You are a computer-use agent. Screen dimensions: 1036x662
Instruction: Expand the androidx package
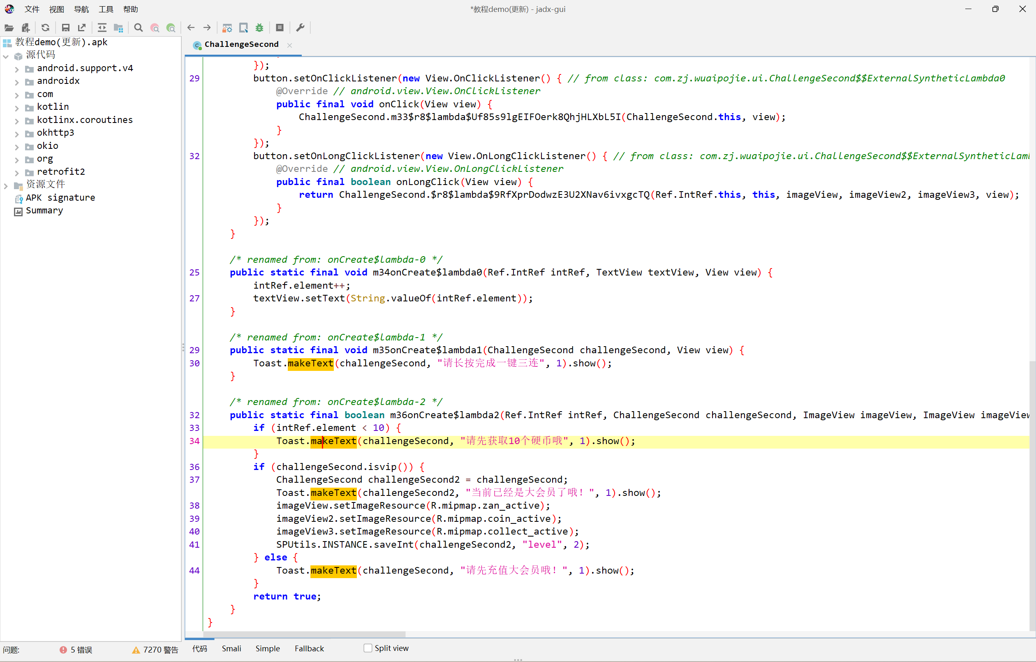(x=17, y=82)
